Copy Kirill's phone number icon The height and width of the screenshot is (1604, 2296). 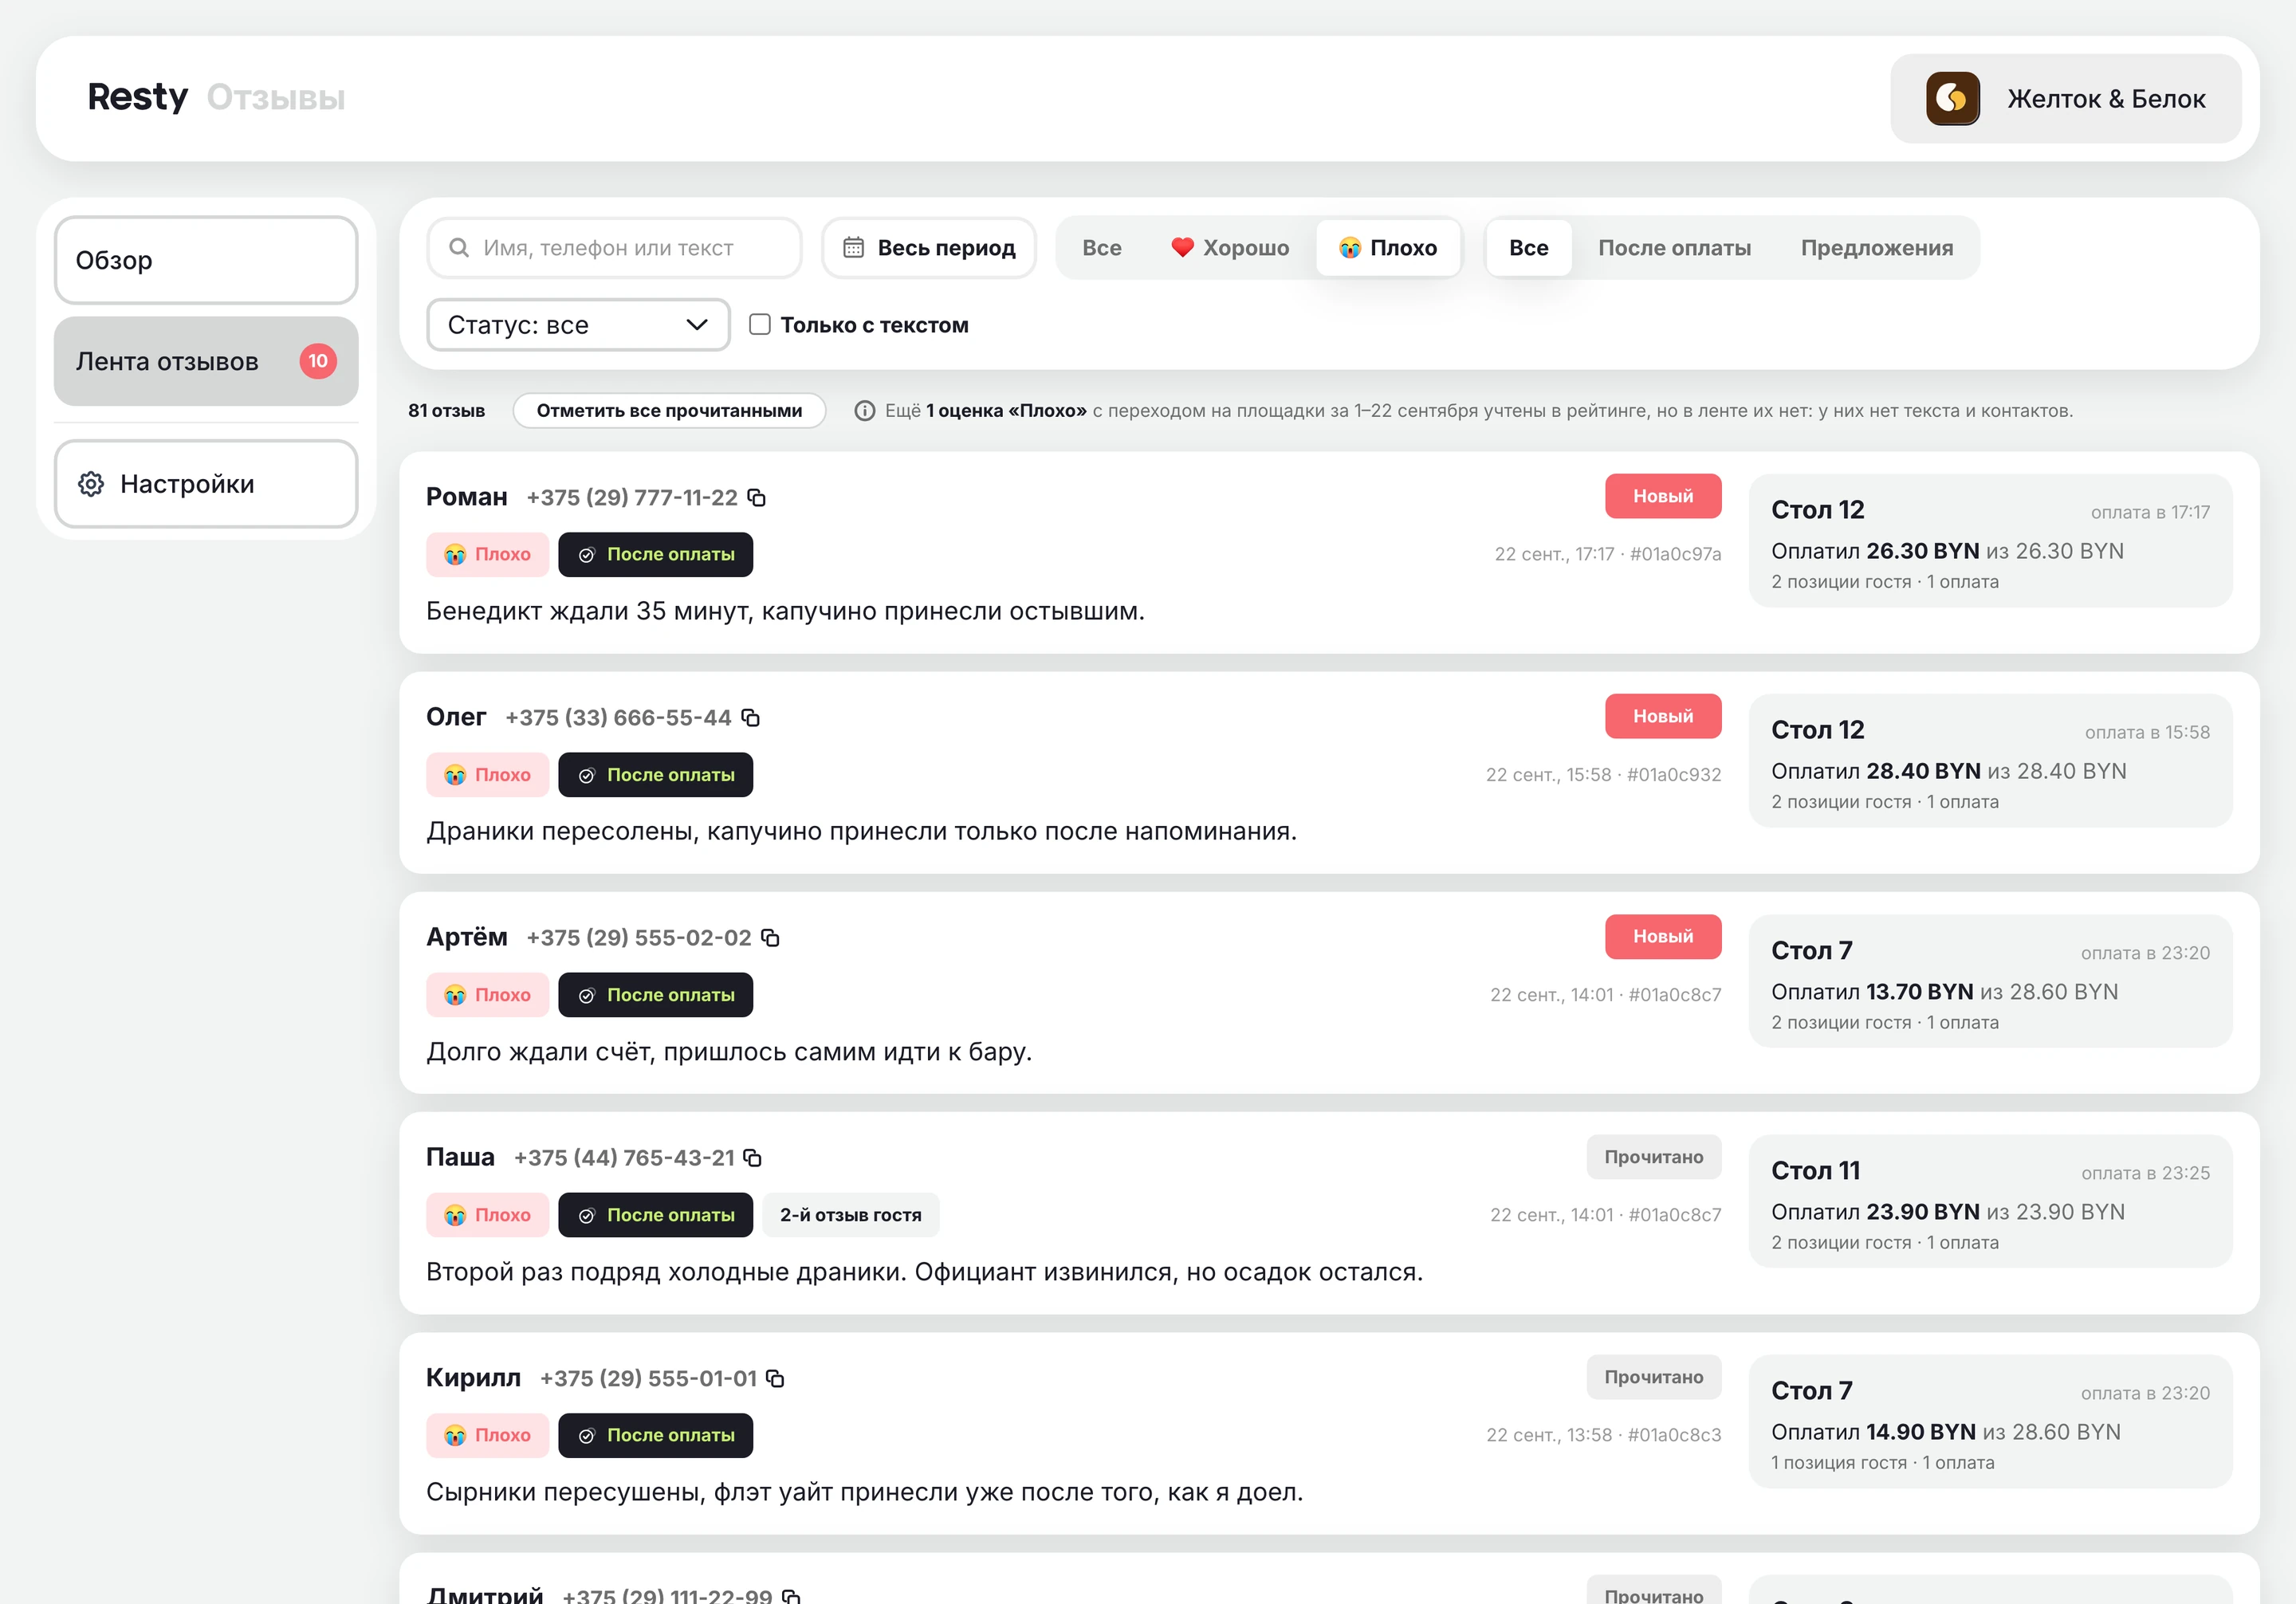pyautogui.click(x=775, y=1378)
